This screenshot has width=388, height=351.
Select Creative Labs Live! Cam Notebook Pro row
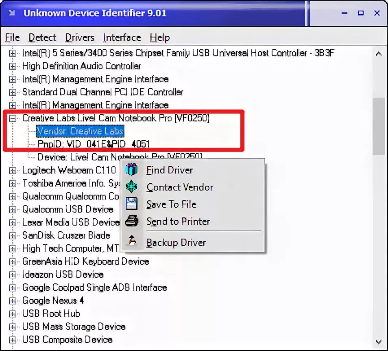click(116, 118)
